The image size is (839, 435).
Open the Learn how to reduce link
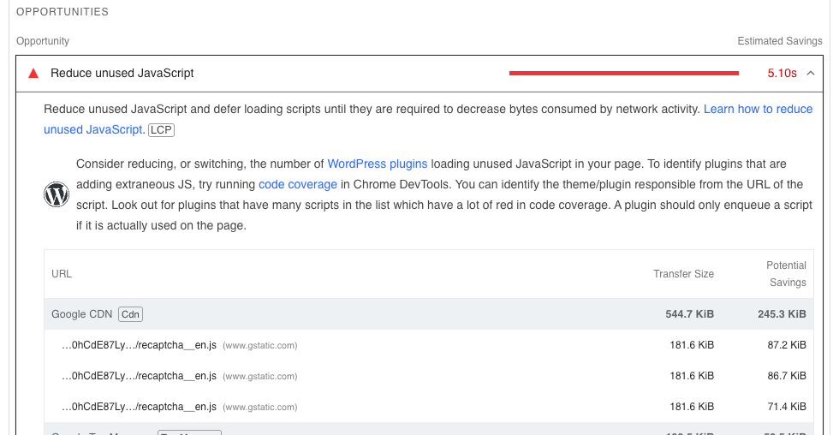pos(758,110)
